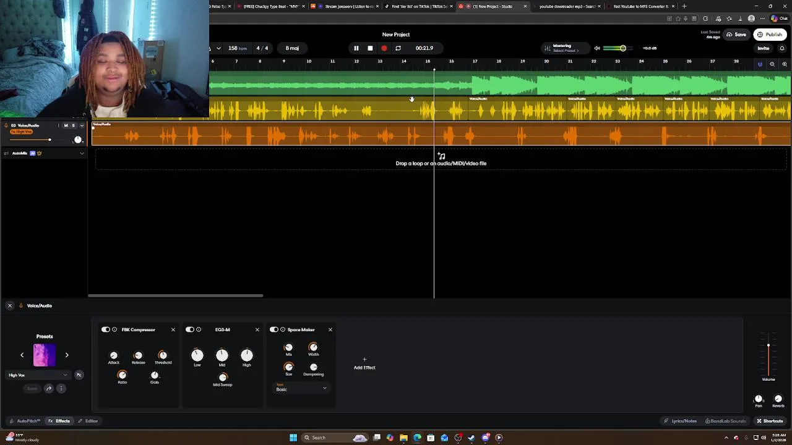Adjust the Voice/Audio track pan knob
Viewport: 792px width, 445px height.
[x=77, y=140]
